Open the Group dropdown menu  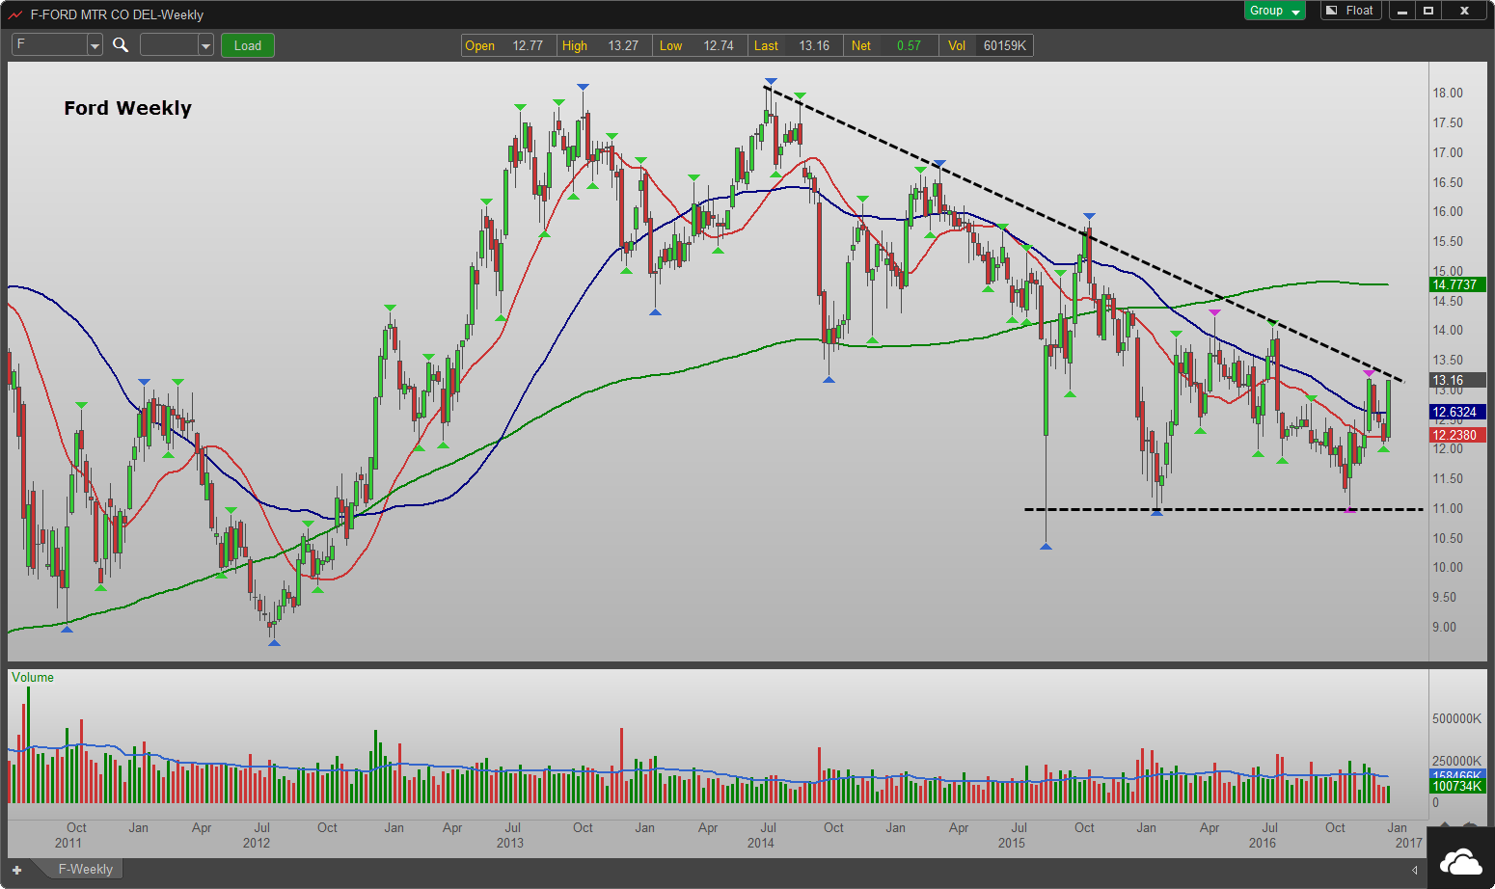(1274, 11)
